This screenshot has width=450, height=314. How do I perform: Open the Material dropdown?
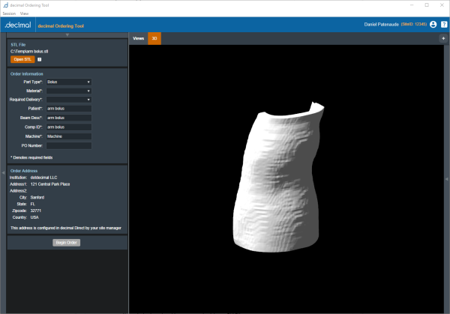point(69,91)
